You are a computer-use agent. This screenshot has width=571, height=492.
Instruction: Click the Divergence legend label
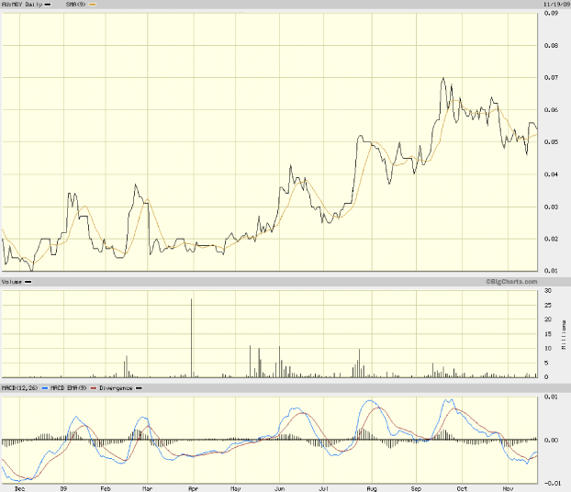point(115,388)
